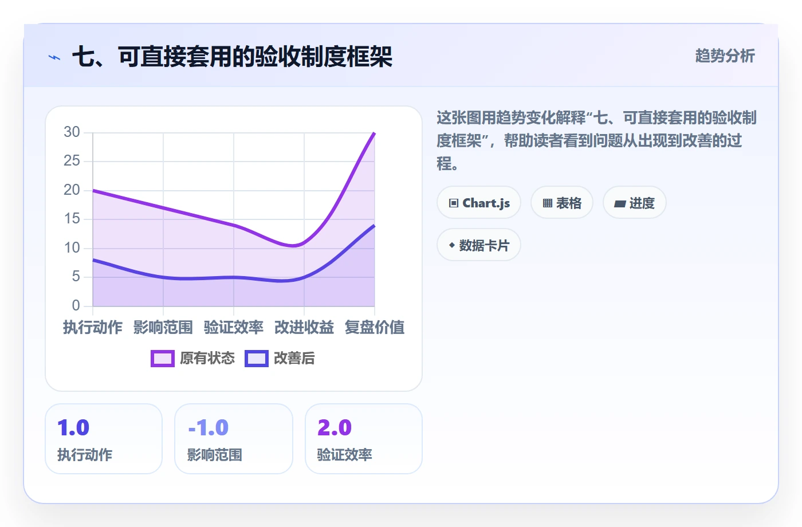802x527 pixels.
Task: Click the 改善后 legend label
Action: [x=294, y=359]
